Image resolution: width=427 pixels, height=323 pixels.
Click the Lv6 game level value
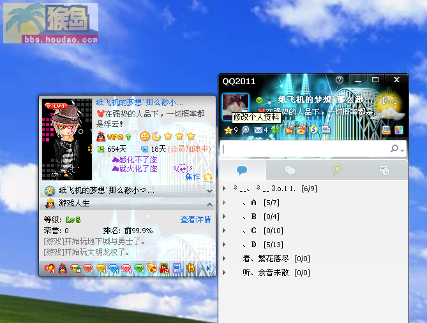tap(73, 220)
